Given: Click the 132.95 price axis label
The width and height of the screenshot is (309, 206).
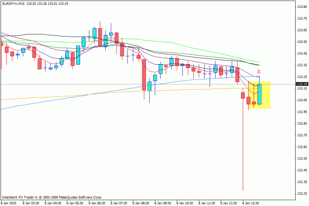Looking at the screenshot, I should tap(302, 112).
